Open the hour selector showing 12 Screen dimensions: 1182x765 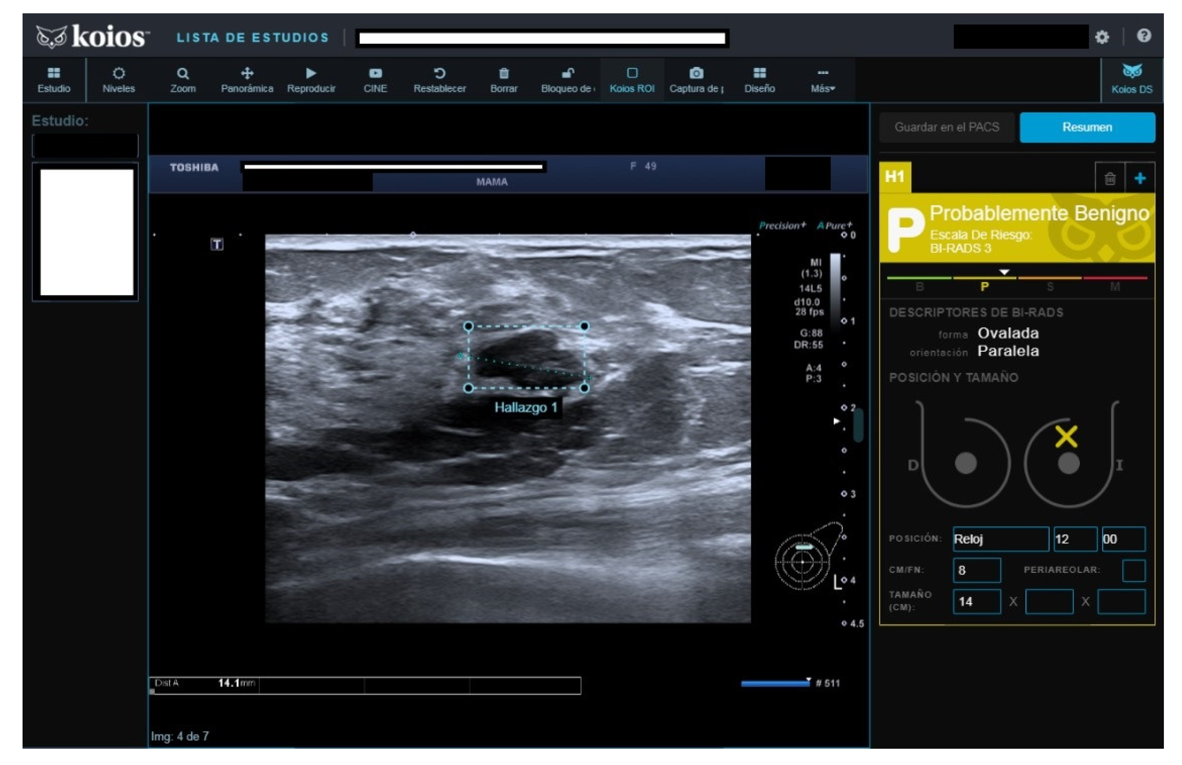coord(1075,539)
